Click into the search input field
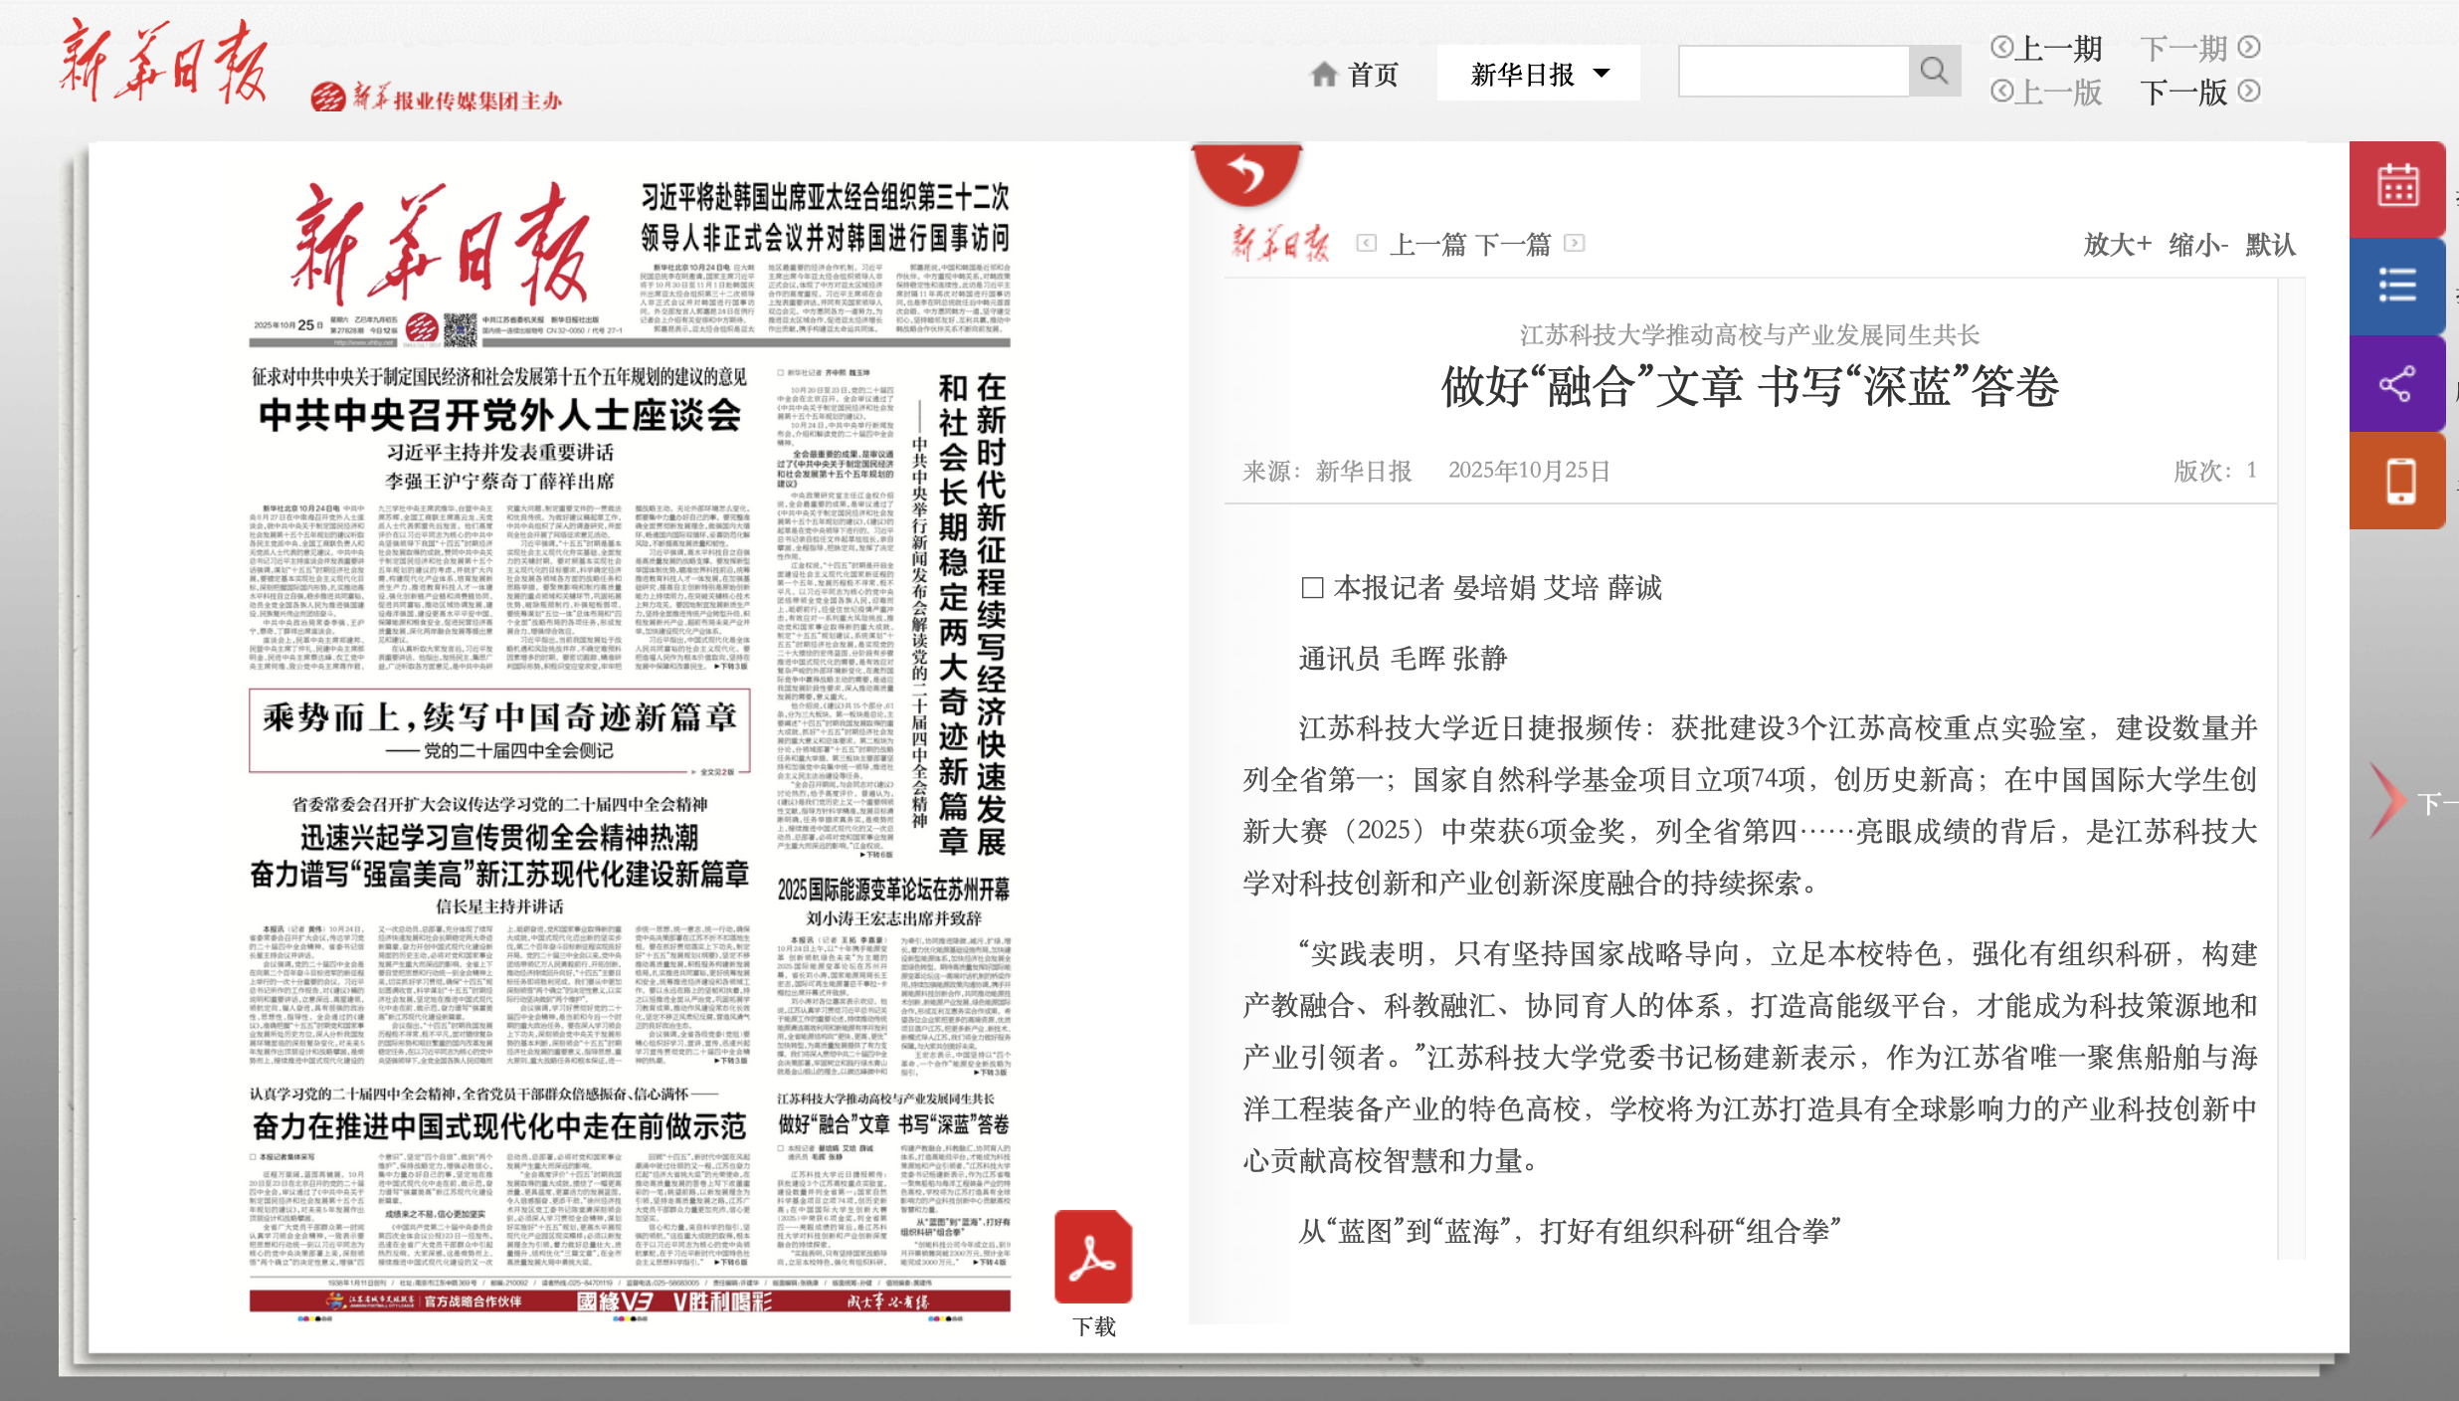 pos(1794,72)
